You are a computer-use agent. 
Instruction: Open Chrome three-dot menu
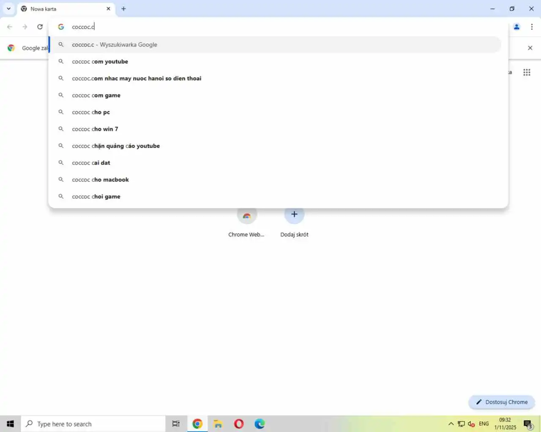pyautogui.click(x=532, y=27)
